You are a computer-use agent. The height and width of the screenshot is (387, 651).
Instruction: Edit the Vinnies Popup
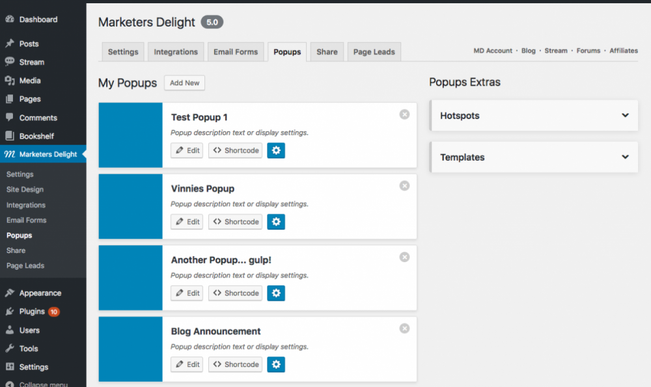coord(187,222)
